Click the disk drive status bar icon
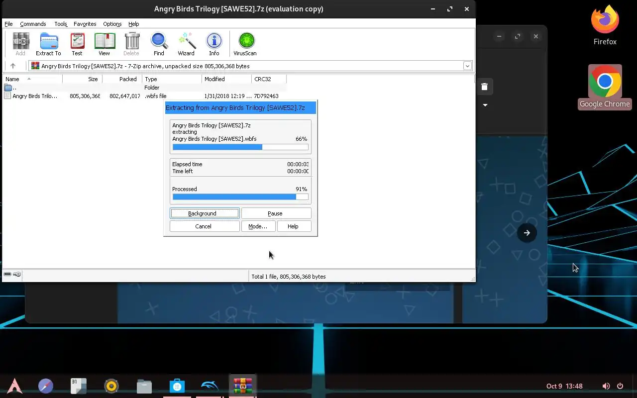Screen dimensions: 637x398 7,274
